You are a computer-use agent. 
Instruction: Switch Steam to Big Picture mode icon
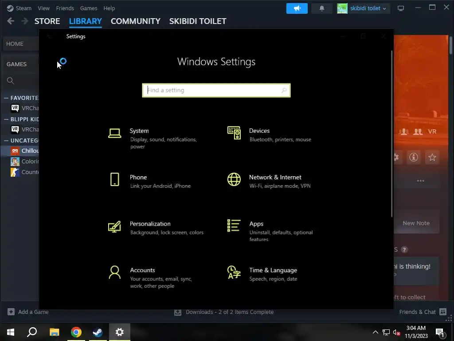401,8
